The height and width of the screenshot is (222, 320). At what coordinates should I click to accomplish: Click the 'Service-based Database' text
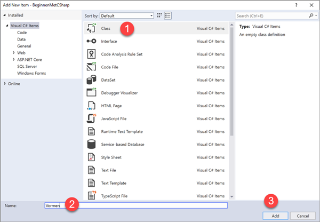tap(123, 145)
